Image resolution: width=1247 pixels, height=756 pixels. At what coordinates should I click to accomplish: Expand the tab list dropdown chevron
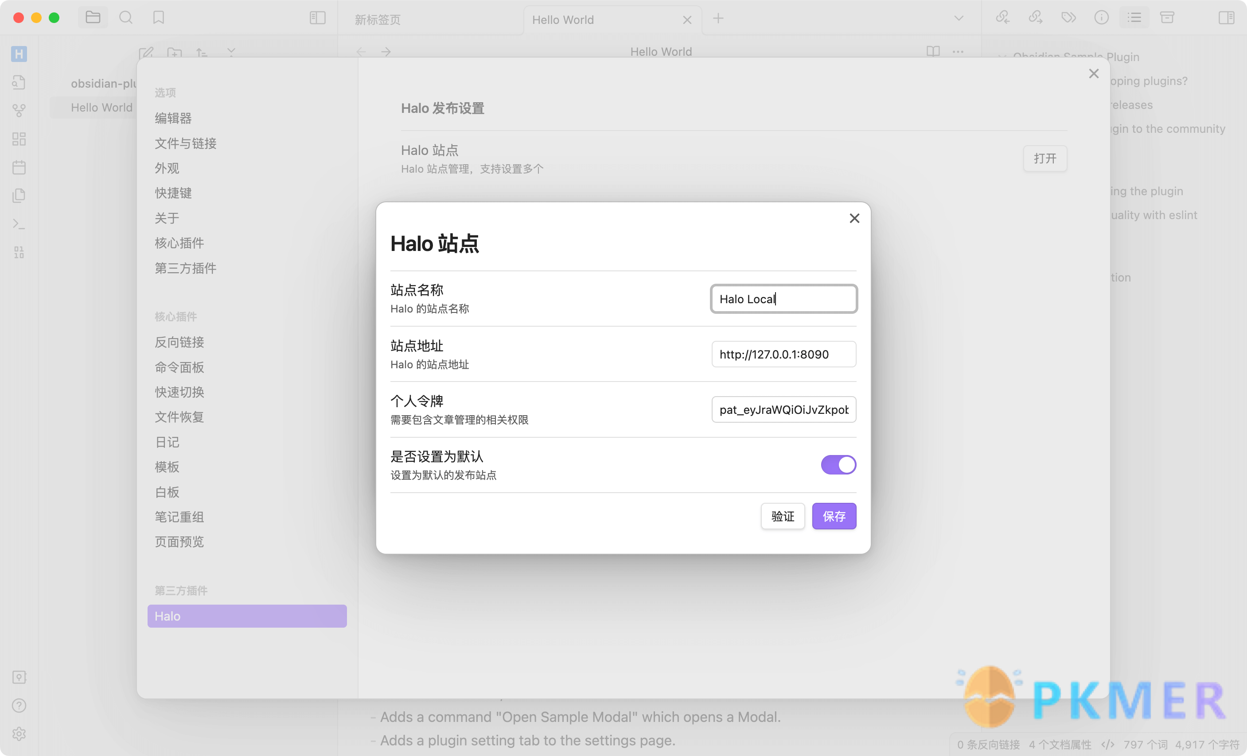point(959,18)
